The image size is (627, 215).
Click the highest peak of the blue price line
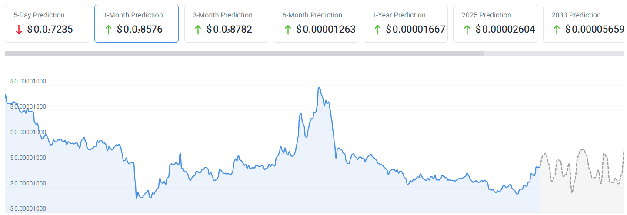[x=319, y=88]
